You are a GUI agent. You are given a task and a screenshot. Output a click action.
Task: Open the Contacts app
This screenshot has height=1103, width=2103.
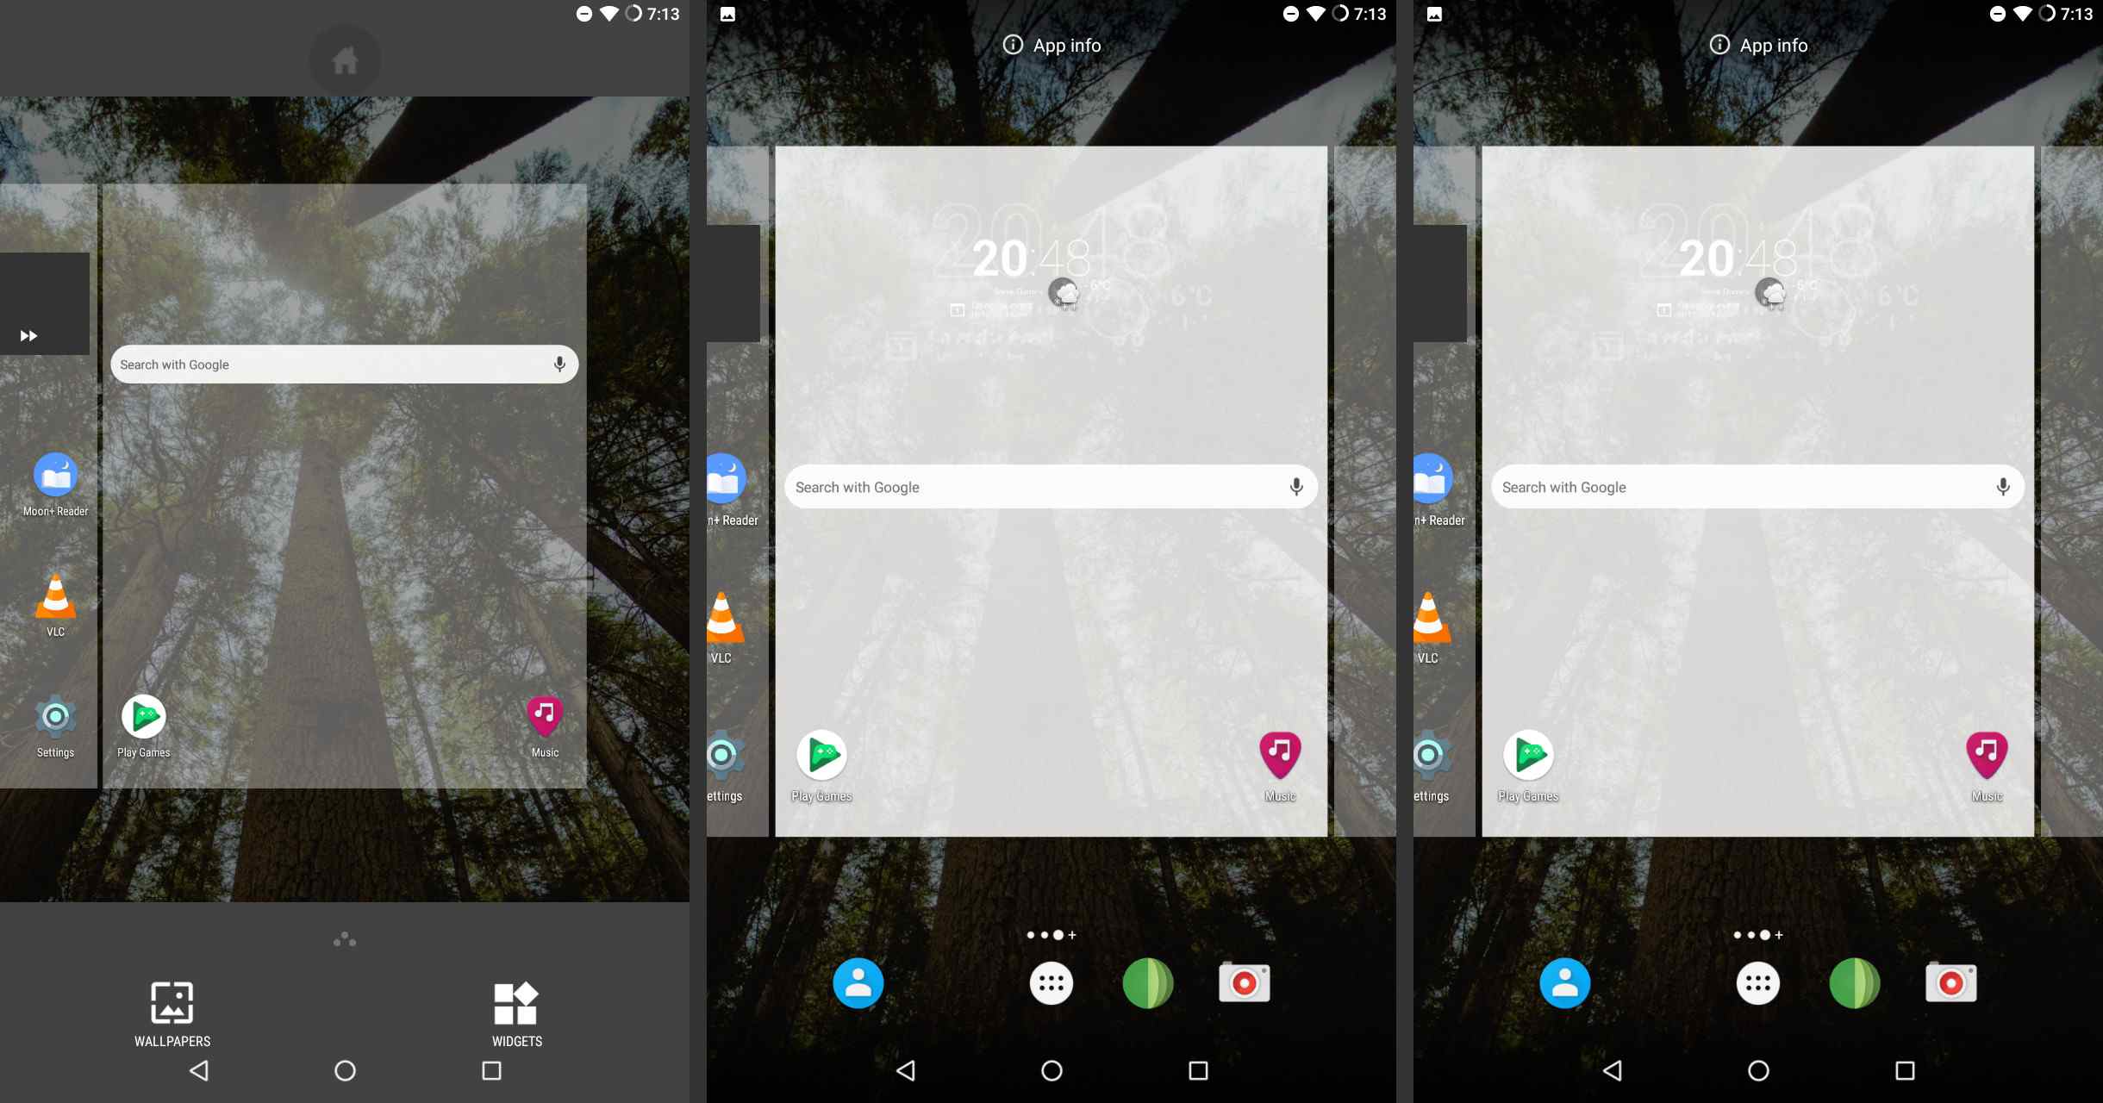(x=858, y=983)
